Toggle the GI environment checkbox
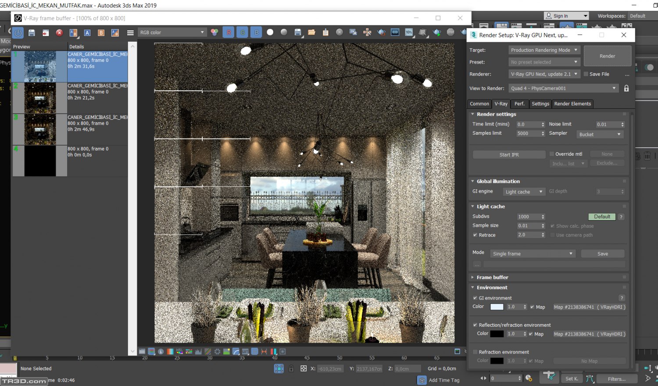 (475, 298)
